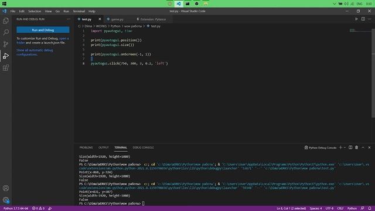Click the Run and Debug button

(43, 30)
